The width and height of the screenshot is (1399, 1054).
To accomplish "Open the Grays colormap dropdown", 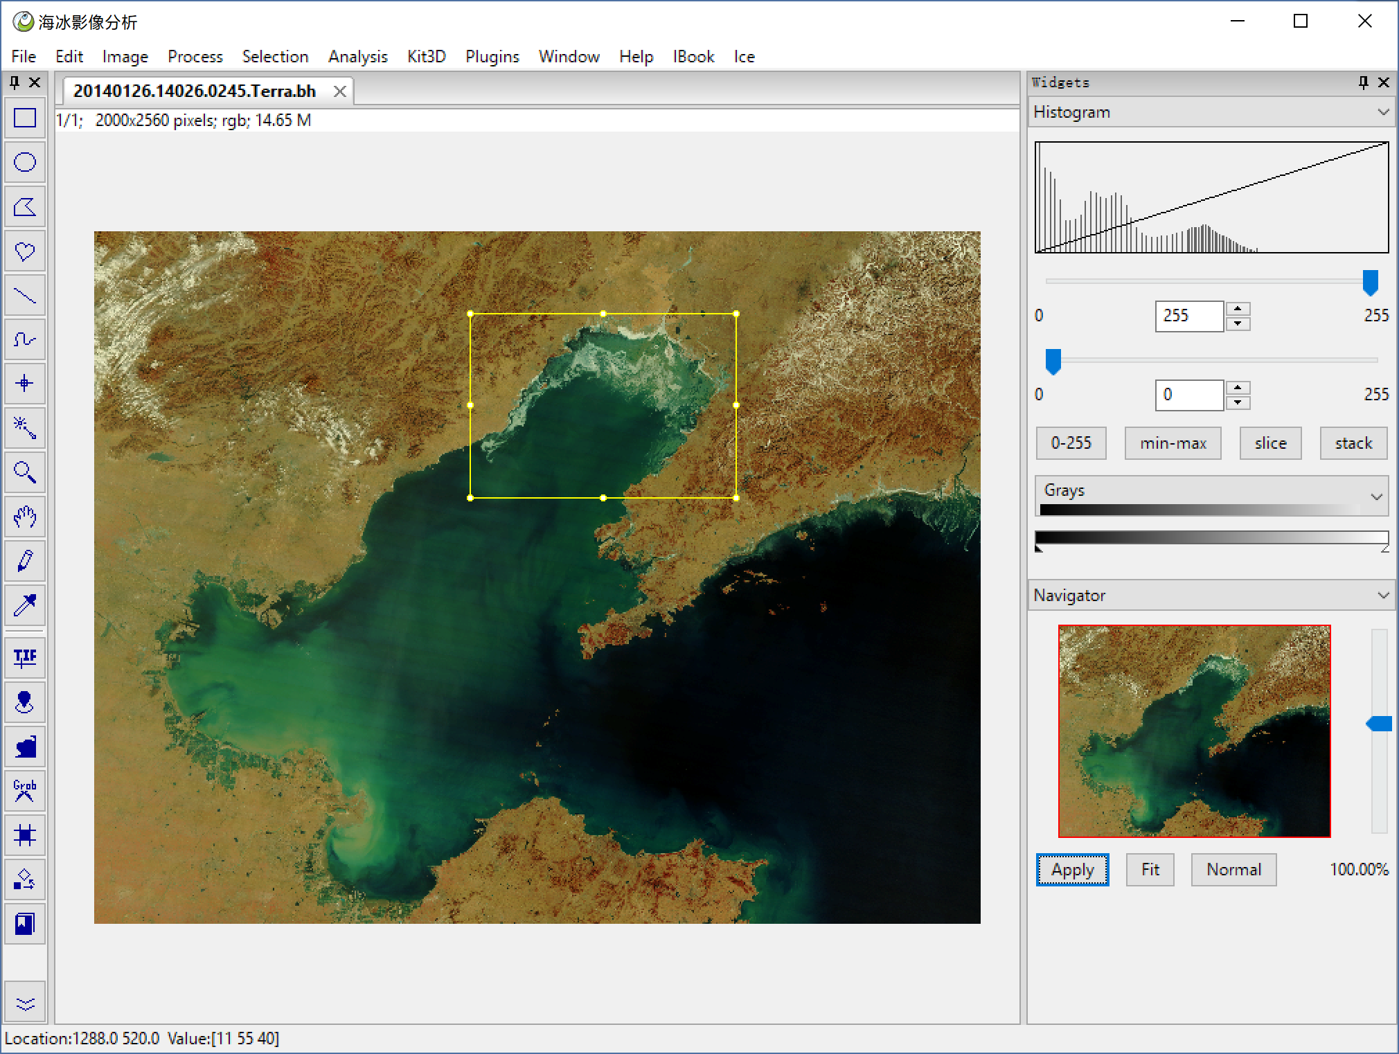I will pos(1376,496).
